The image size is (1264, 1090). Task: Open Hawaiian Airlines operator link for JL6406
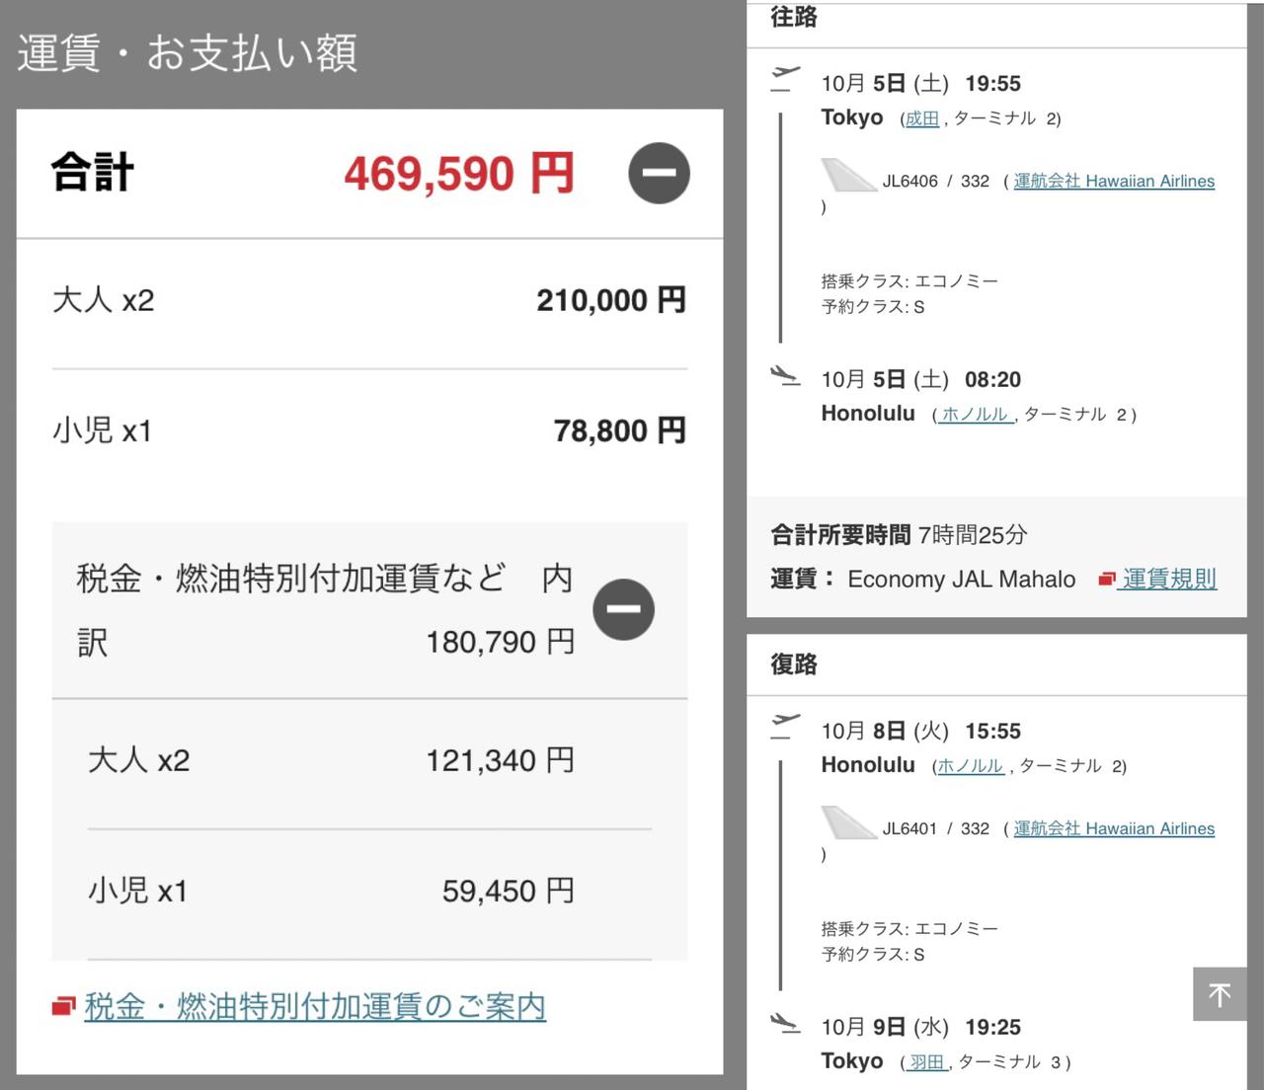[x=1114, y=181]
